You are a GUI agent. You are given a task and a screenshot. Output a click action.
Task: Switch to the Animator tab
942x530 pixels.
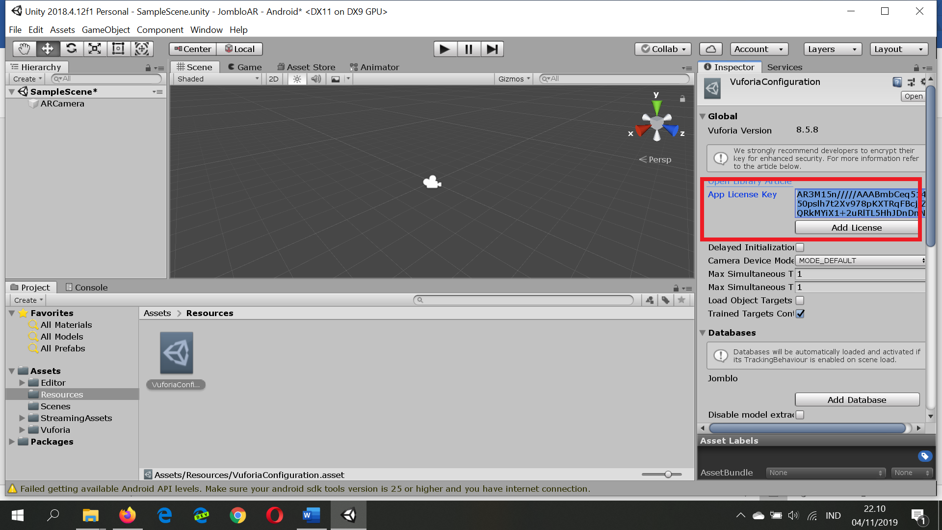coord(374,67)
